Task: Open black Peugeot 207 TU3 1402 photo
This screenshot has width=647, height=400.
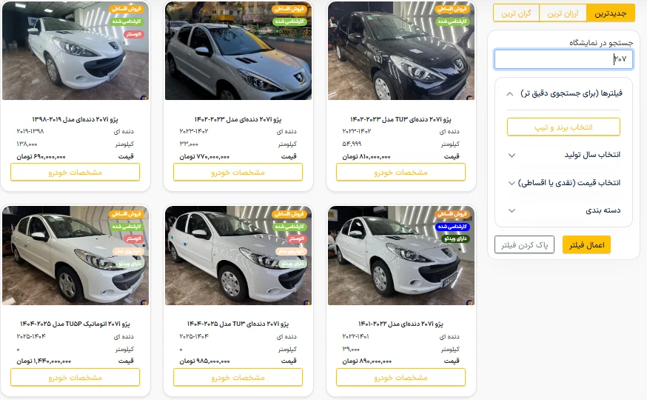Action: [401, 50]
